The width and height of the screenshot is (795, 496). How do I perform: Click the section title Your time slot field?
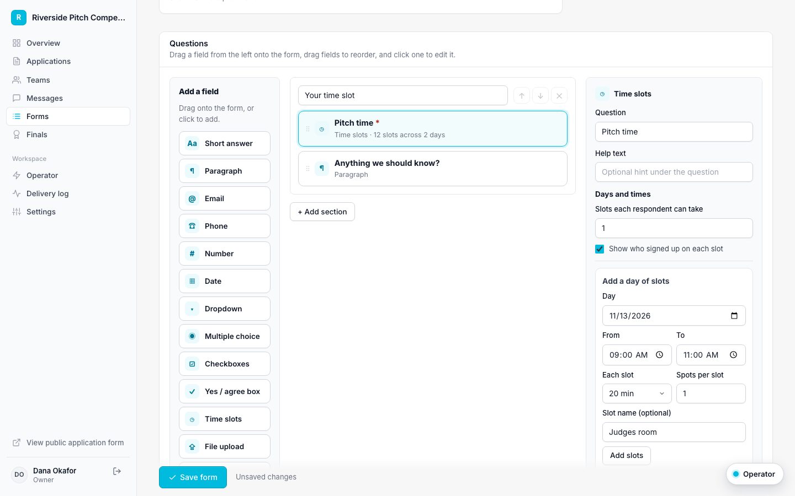(403, 95)
